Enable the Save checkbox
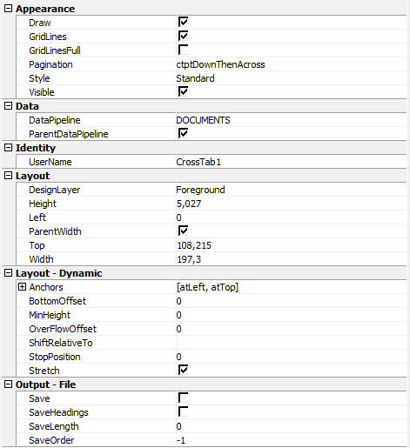Screen dimensions: 410x448 [x=183, y=398]
